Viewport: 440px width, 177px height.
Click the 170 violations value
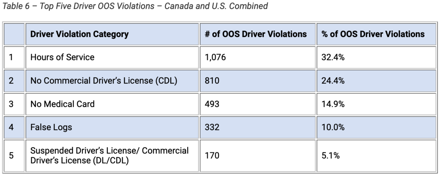pyautogui.click(x=212, y=155)
